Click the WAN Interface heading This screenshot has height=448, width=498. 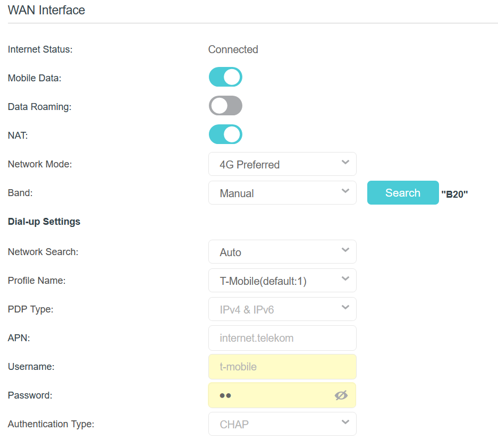pos(46,10)
